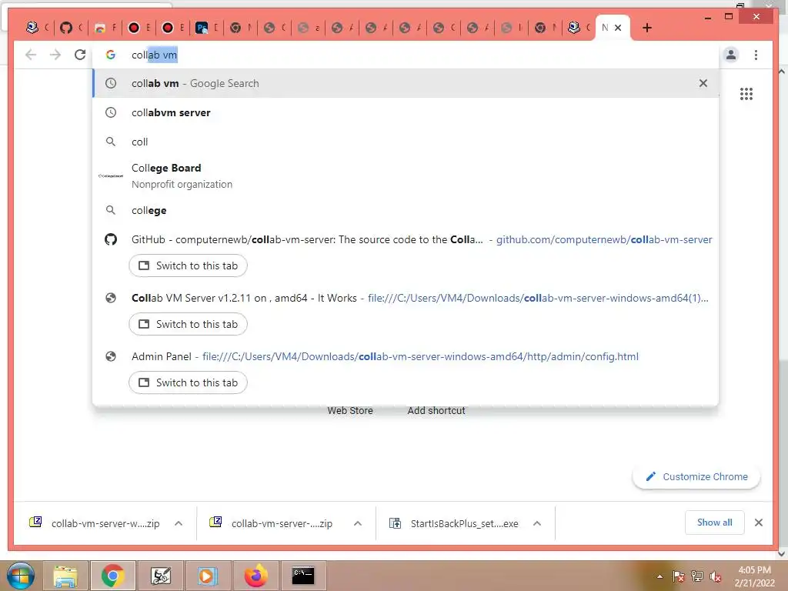Open the Windows Start menu orb

point(21,576)
